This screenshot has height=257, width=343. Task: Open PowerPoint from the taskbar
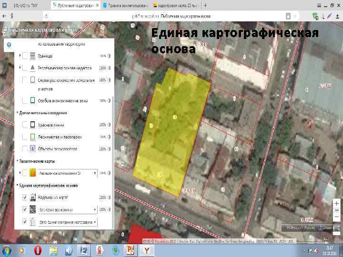pos(130,251)
